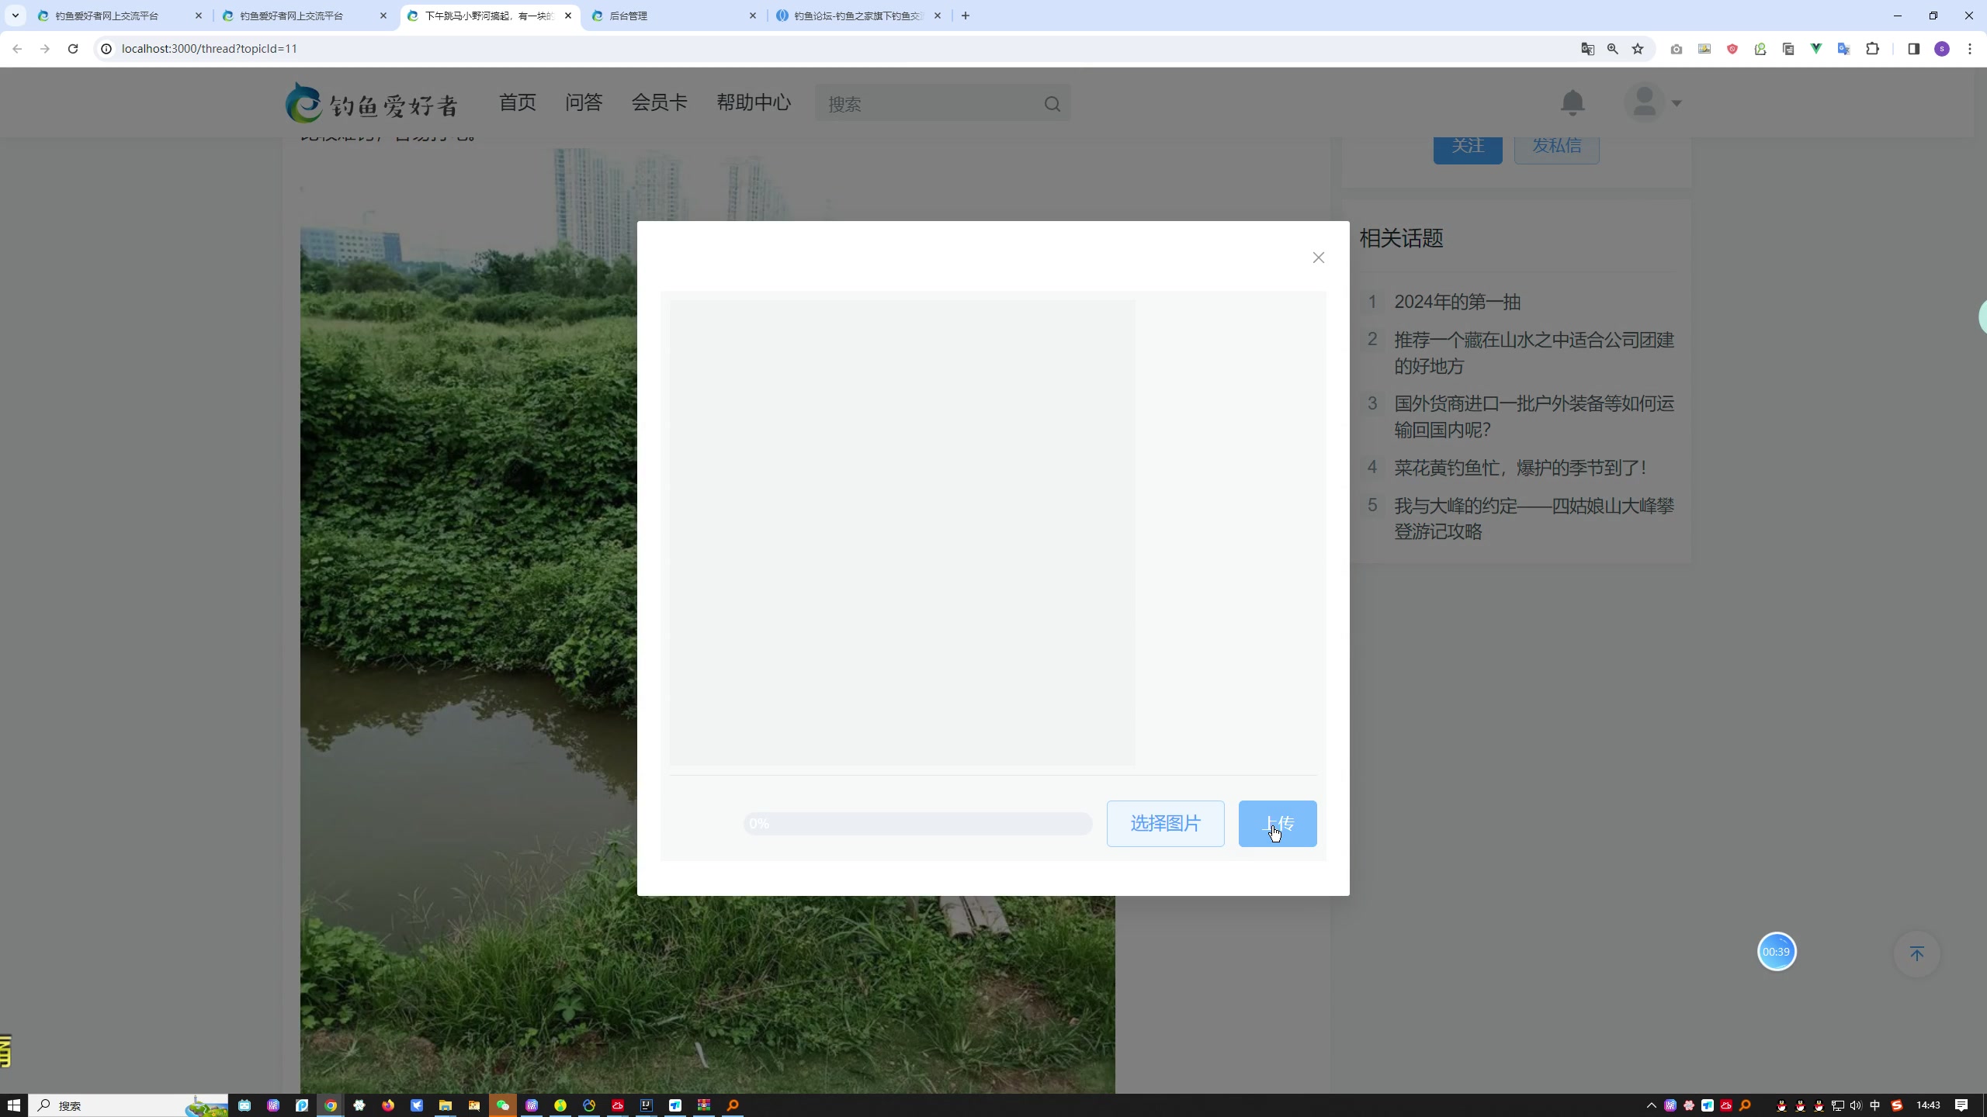Open the notification bell
Image resolution: width=1987 pixels, height=1117 pixels.
[1572, 102]
